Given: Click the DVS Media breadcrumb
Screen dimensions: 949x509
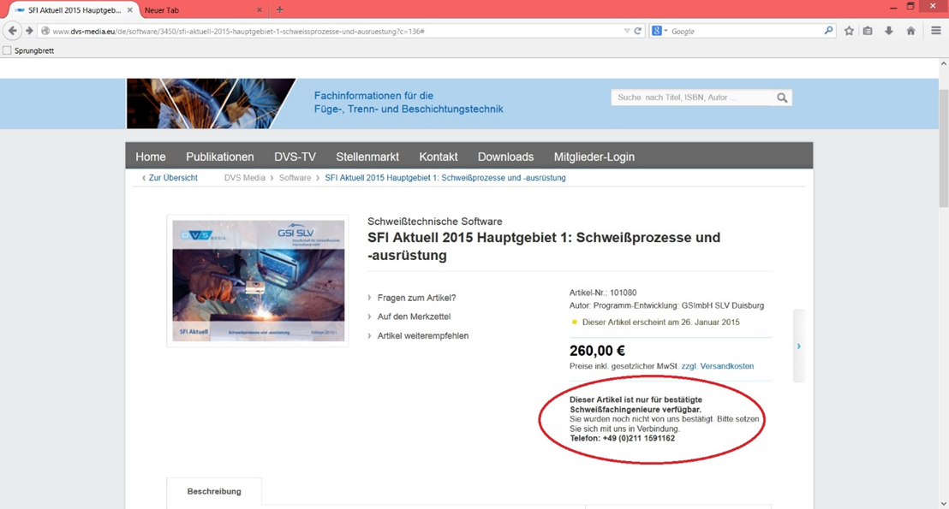Looking at the screenshot, I should [x=244, y=178].
